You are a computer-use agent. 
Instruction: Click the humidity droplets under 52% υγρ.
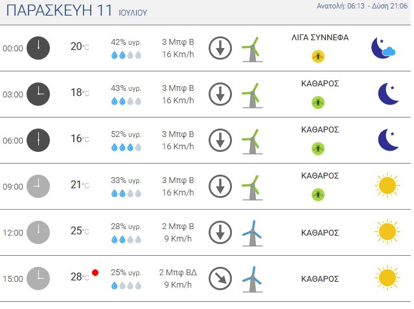(x=126, y=147)
